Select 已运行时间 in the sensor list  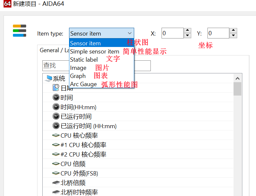(76, 116)
